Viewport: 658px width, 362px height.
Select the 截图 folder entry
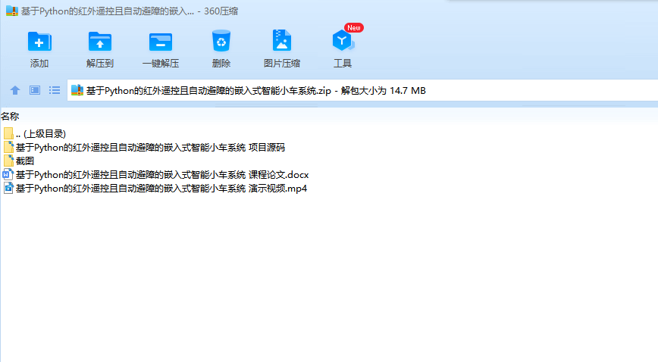coord(19,161)
